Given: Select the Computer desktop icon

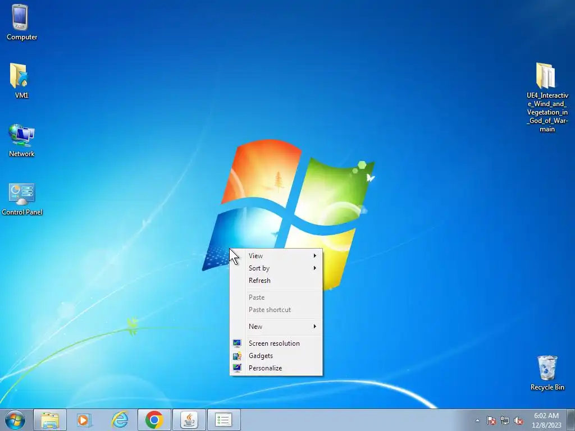Looking at the screenshot, I should click(21, 22).
